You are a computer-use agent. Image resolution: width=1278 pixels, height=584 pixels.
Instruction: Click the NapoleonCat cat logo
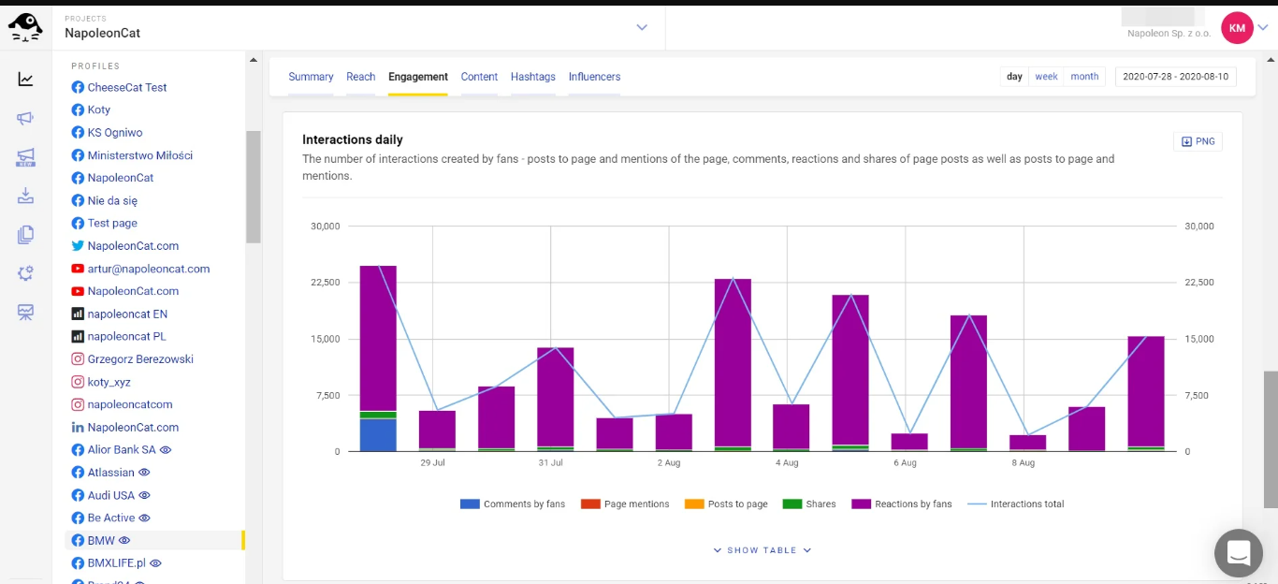[x=25, y=27]
